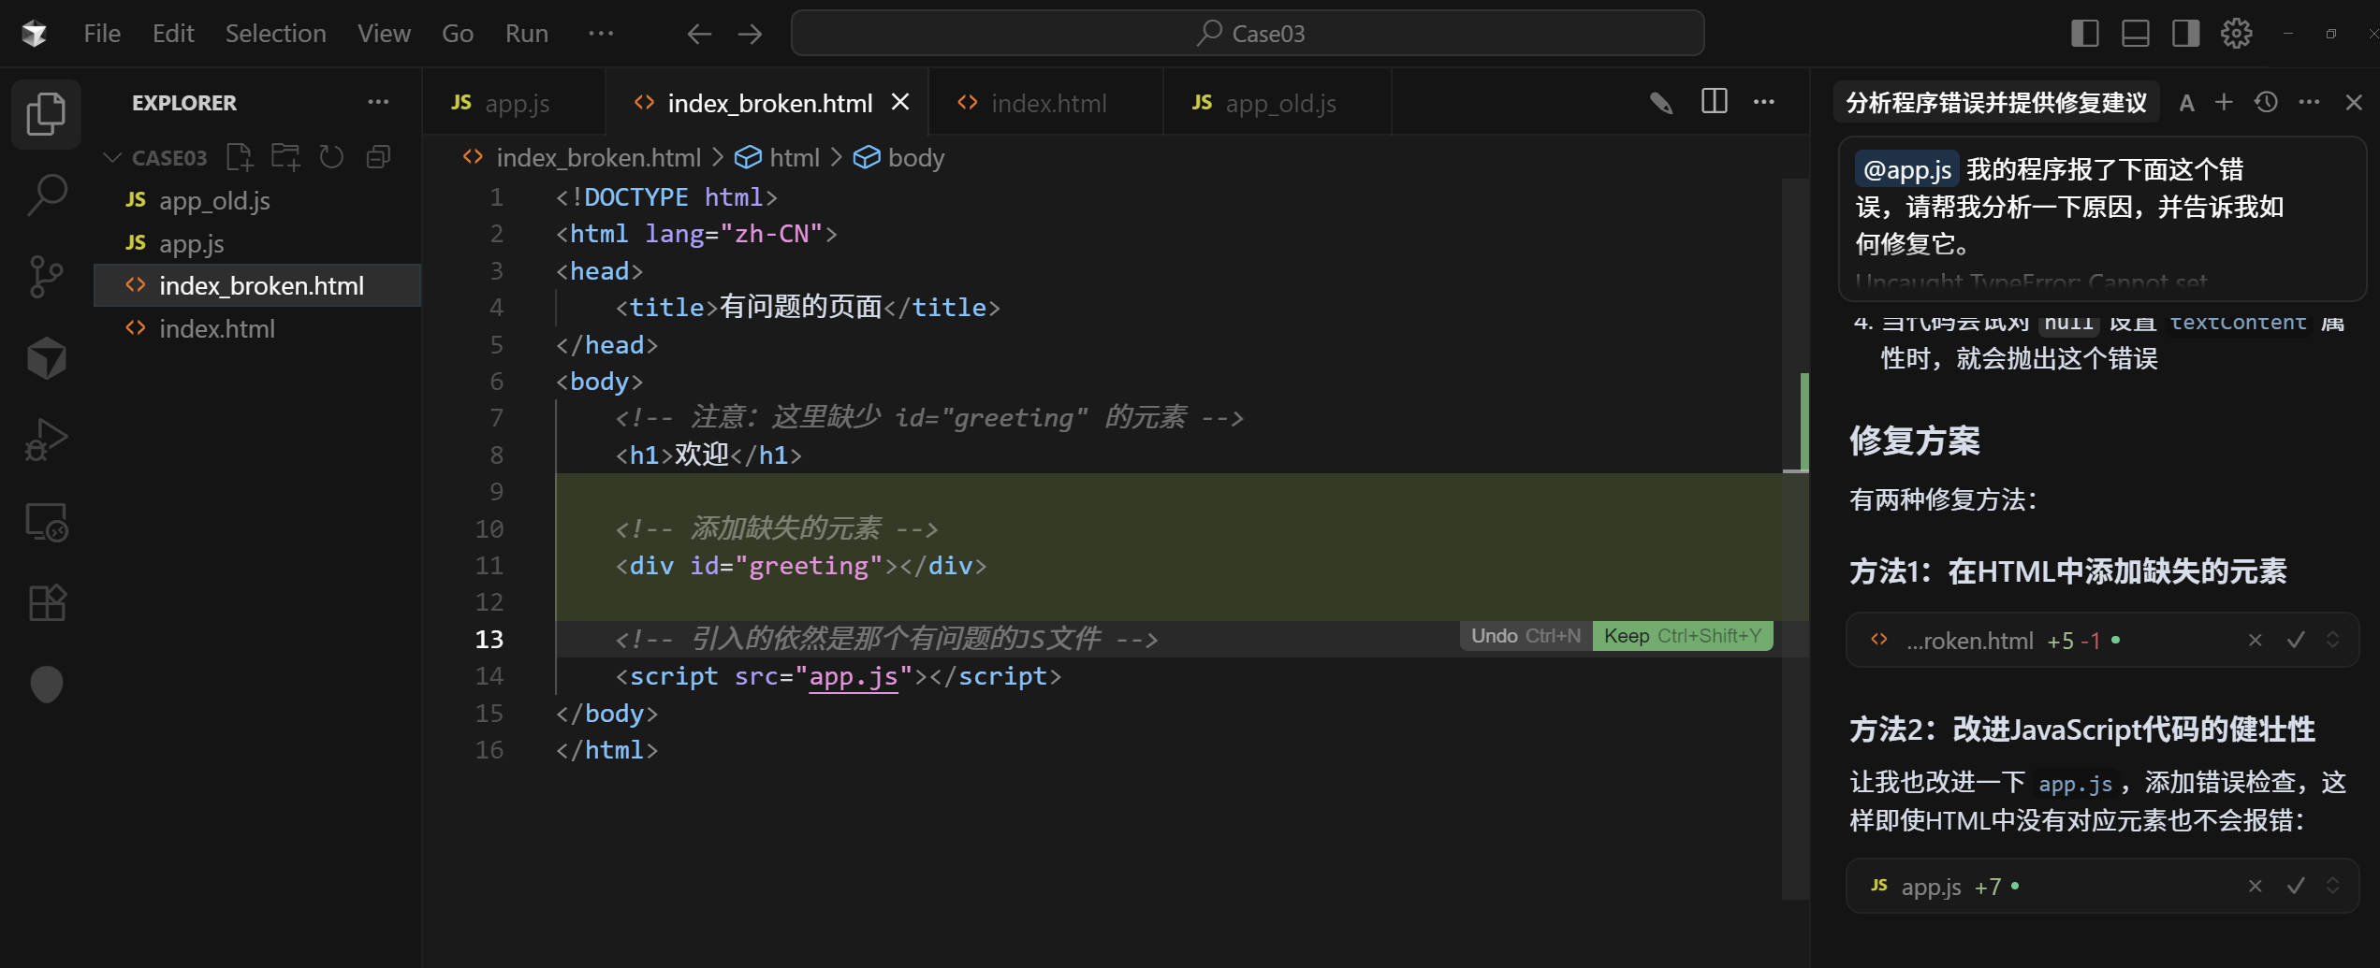Collapse all folders in explorer
The height and width of the screenshot is (968, 2380).
pos(378,157)
